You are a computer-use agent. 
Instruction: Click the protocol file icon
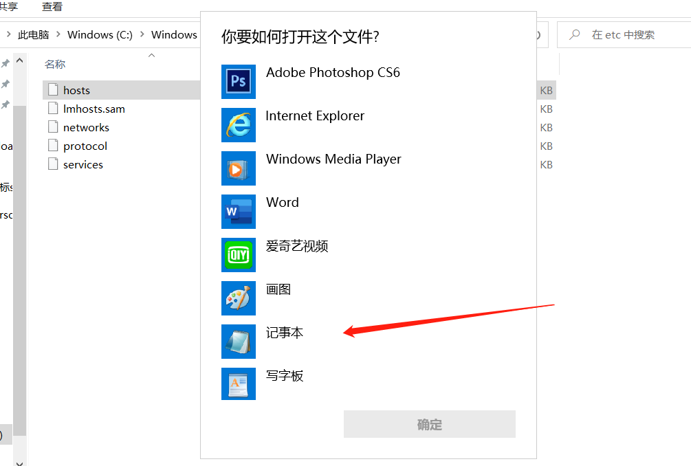coord(53,145)
